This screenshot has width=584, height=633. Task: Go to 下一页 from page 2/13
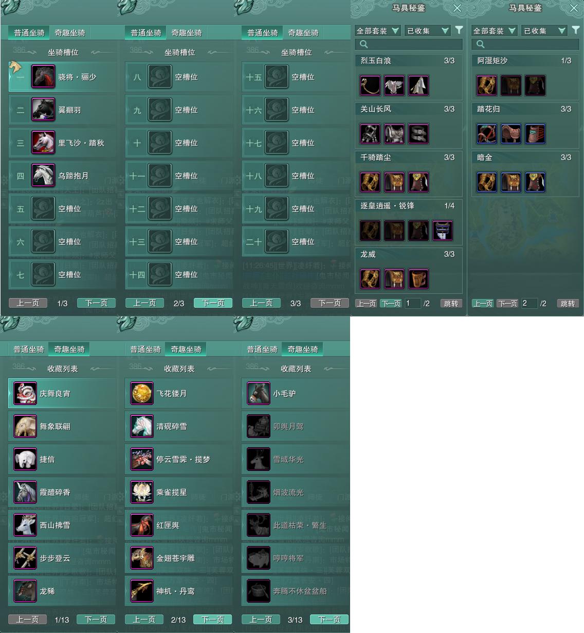click(213, 620)
